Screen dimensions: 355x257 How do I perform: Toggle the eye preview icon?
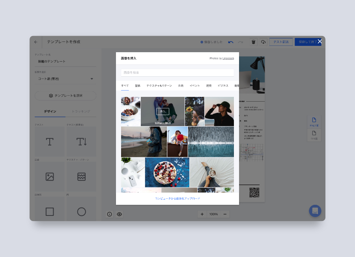pyautogui.click(x=119, y=214)
